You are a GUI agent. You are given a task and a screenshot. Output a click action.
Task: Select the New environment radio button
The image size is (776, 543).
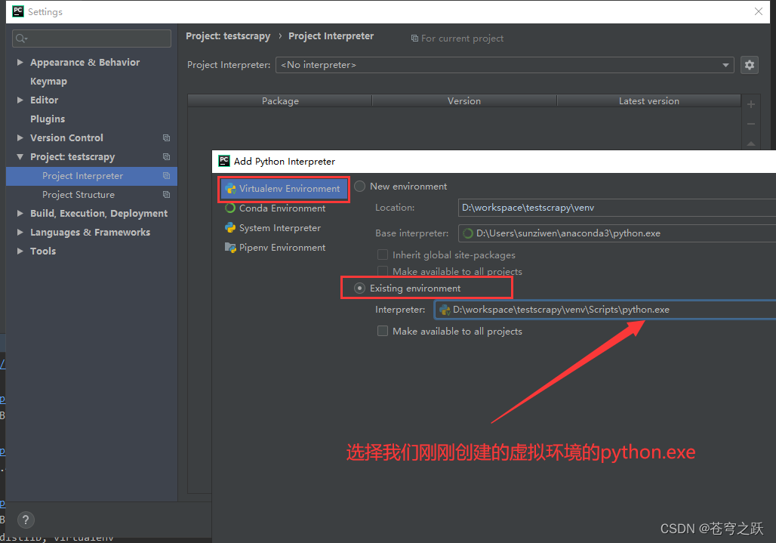(x=360, y=186)
